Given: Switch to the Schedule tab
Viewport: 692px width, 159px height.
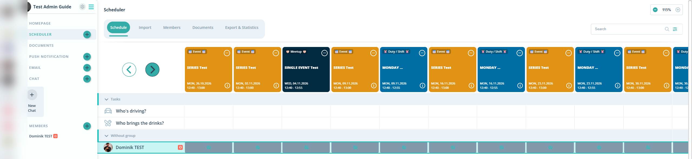Looking at the screenshot, I should (x=118, y=28).
